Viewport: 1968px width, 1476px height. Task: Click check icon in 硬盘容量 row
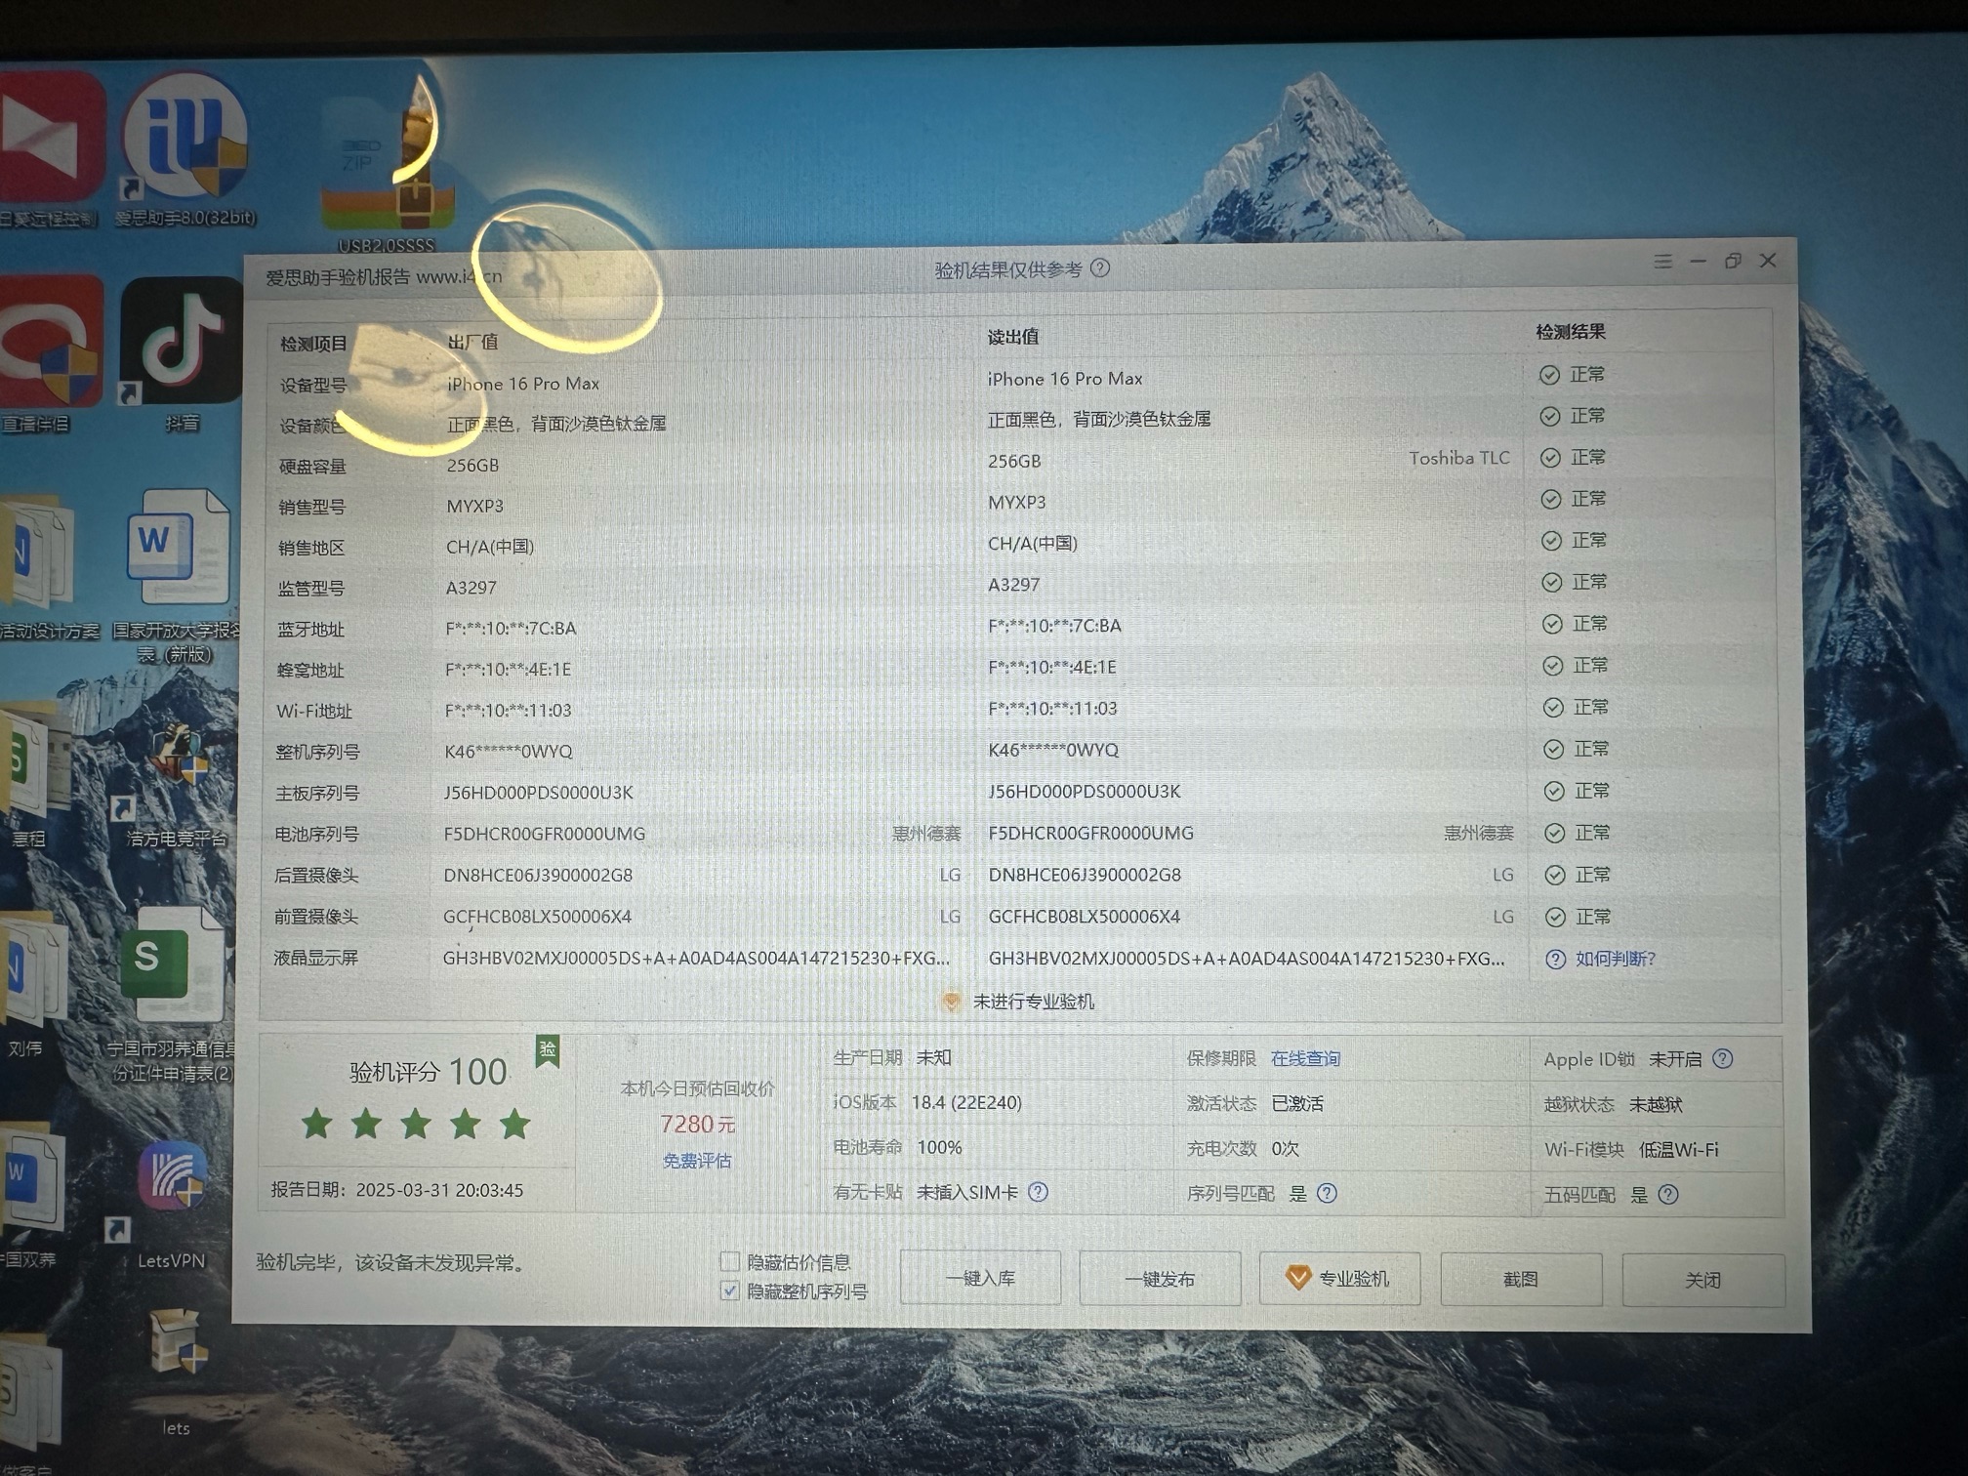(x=1550, y=458)
